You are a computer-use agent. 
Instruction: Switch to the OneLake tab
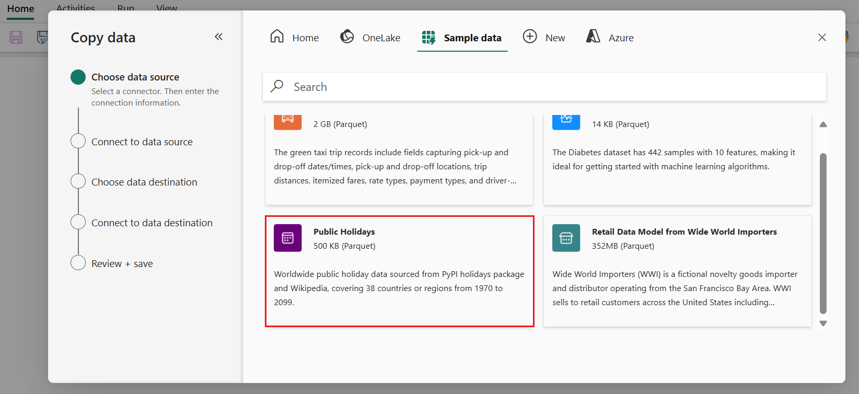click(381, 38)
